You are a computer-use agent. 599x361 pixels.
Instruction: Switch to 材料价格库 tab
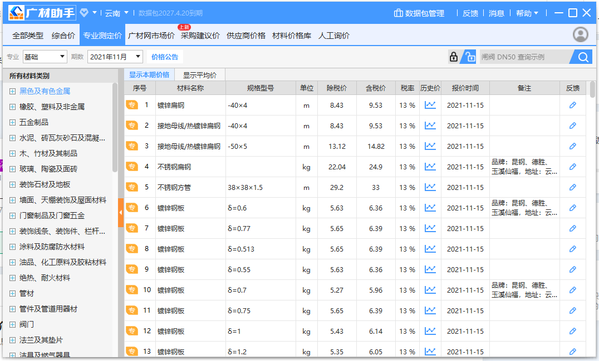[292, 36]
